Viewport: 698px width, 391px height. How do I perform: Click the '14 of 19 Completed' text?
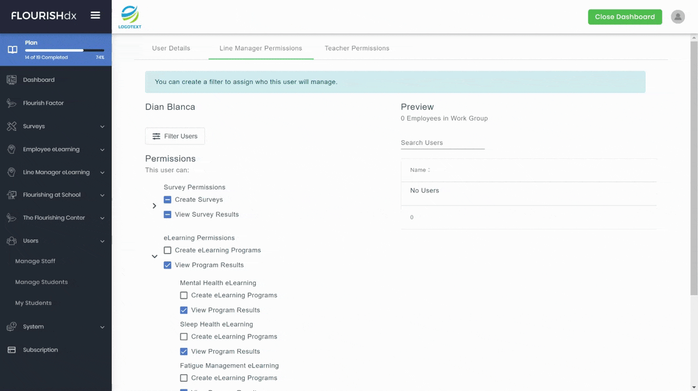pos(46,57)
